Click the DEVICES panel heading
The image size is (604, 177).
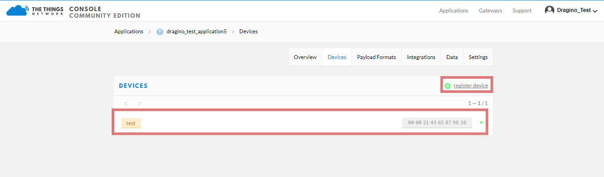coord(133,86)
